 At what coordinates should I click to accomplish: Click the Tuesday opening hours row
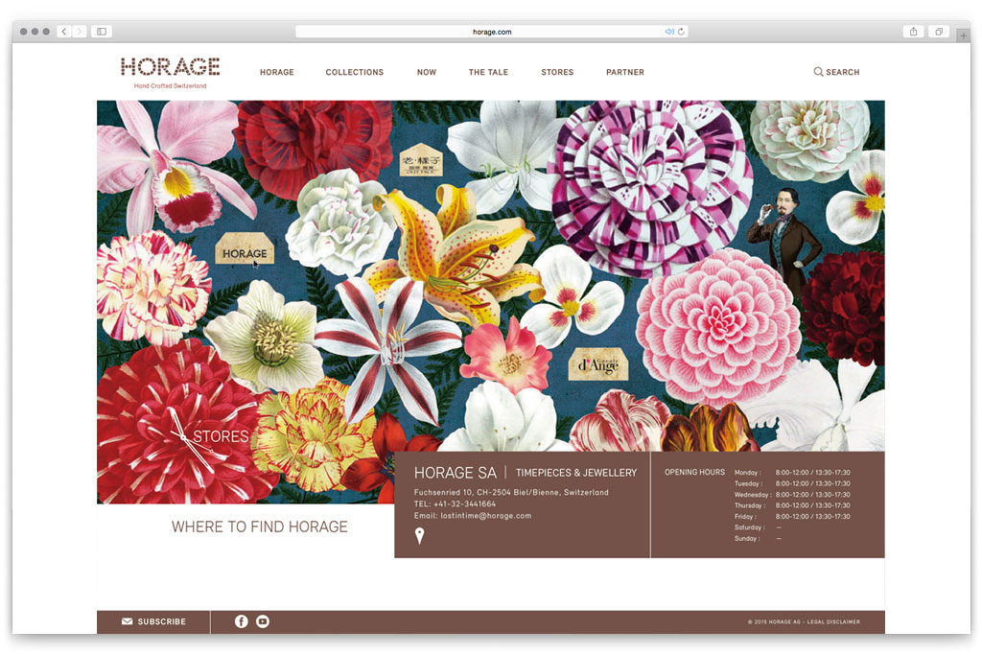(792, 483)
